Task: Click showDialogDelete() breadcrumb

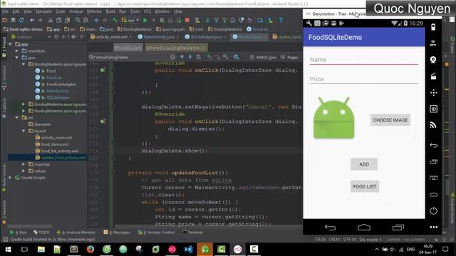Action: pos(176,48)
